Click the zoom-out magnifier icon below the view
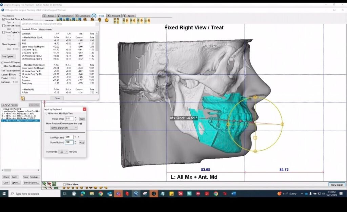347x212 pixels. tap(49, 184)
